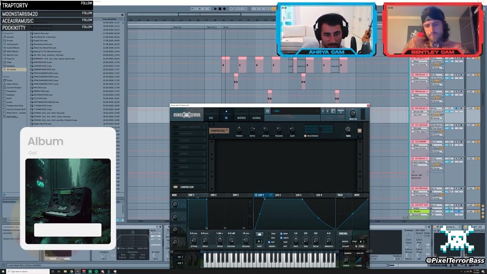Follow MOONSTAR69420 in the overlay
This screenshot has height=274, width=487.
[87, 13]
